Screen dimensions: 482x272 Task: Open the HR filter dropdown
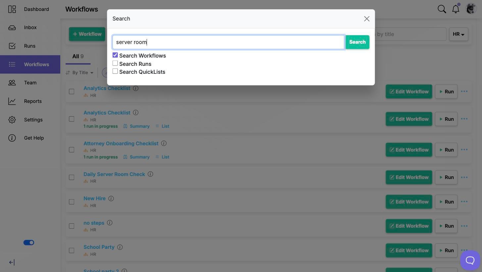458,34
